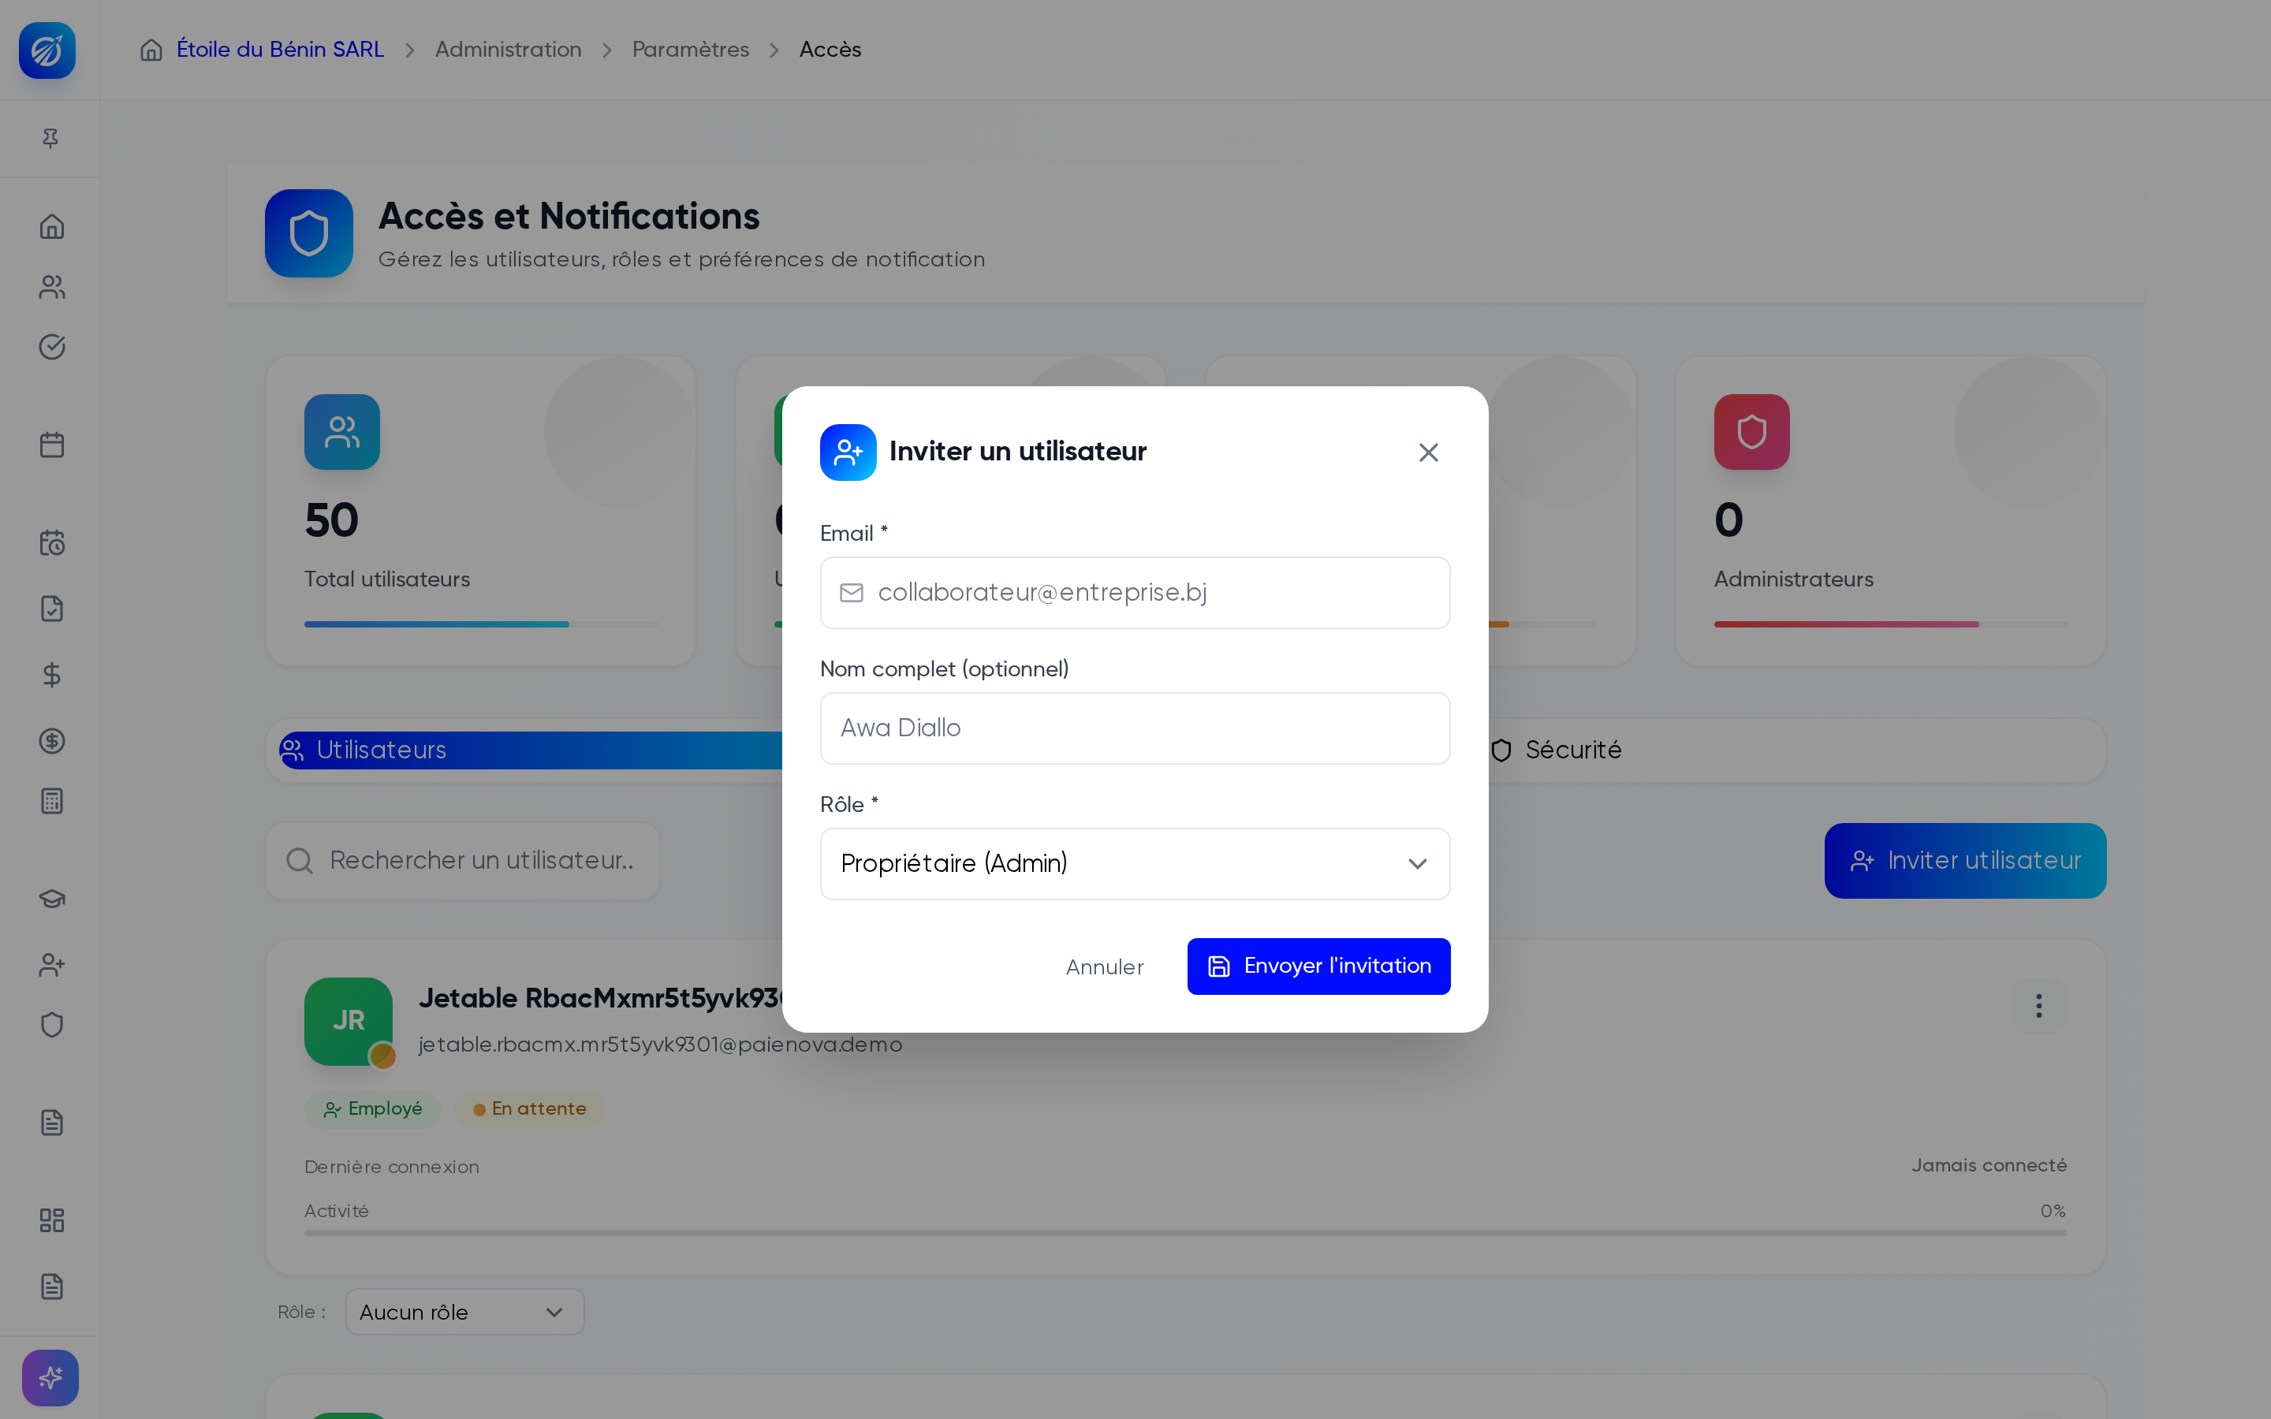Toggle the sidebar pin icon
Screen dimensions: 2271x1419
[x=50, y=139]
